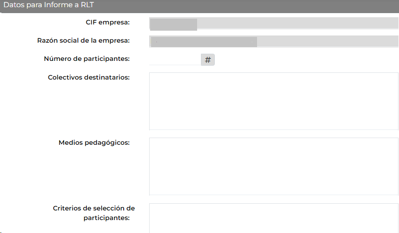Click inside the Colectivos destinatarios text area

(x=273, y=101)
